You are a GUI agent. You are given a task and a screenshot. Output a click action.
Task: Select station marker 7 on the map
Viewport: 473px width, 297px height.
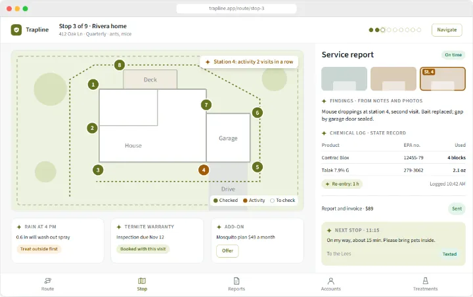click(206, 105)
